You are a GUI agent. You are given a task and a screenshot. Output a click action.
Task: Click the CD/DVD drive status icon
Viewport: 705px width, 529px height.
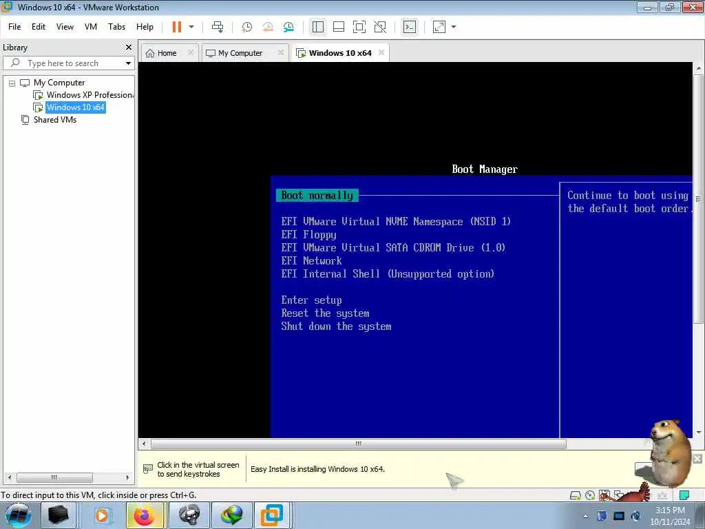590,495
